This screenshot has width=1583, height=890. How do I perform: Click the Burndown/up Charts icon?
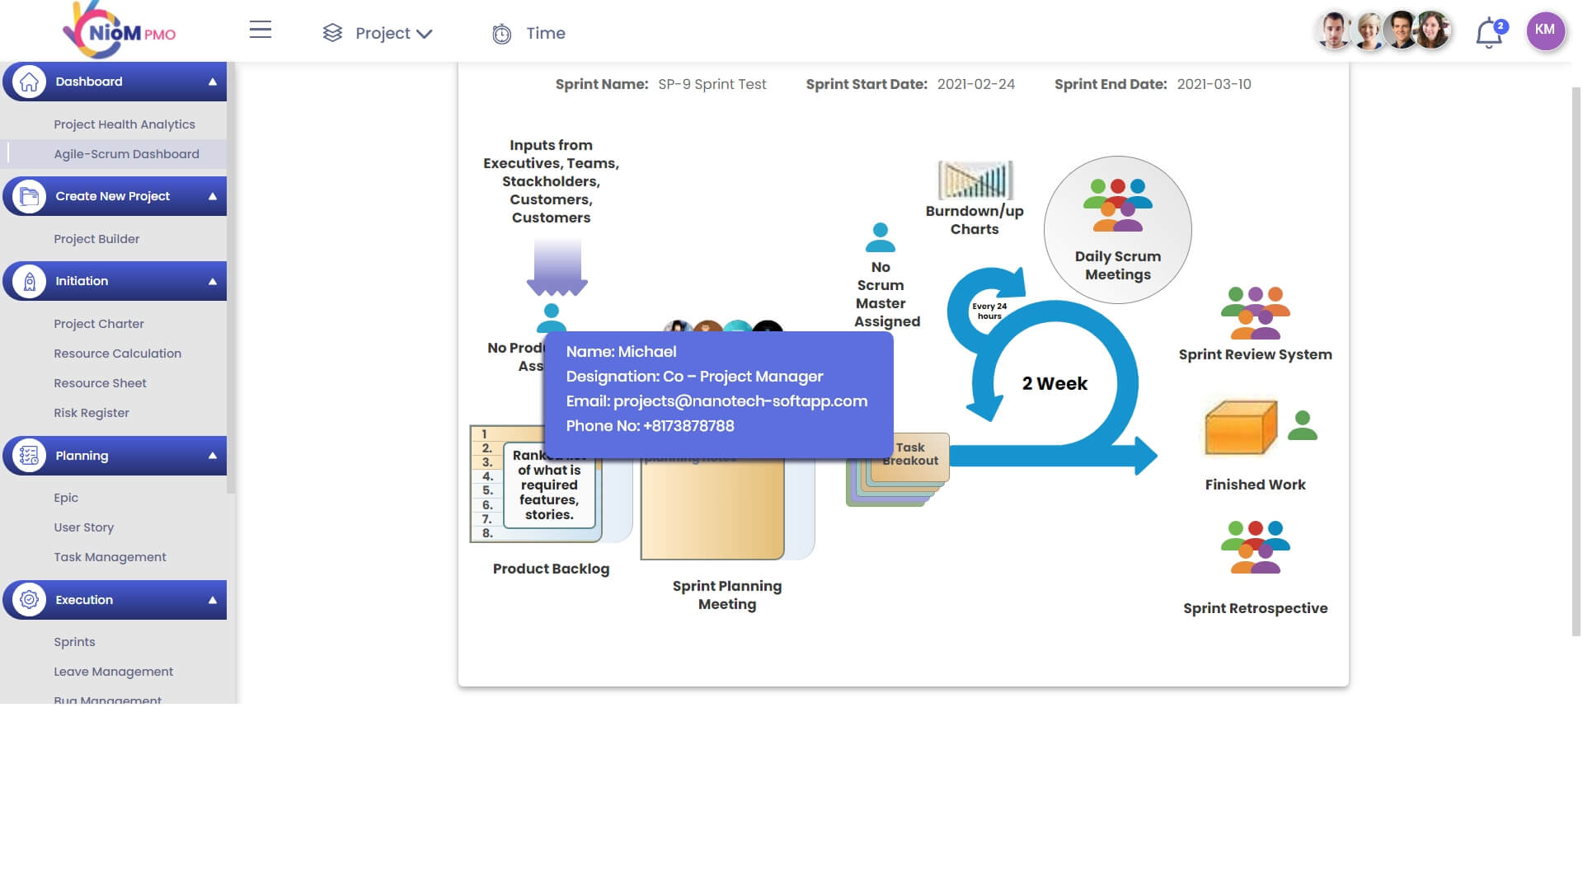point(975,180)
